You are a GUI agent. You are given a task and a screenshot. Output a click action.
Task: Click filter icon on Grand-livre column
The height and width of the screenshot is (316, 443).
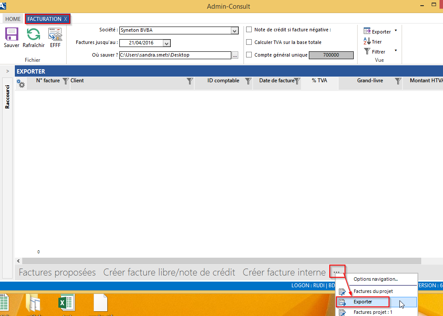click(x=398, y=81)
